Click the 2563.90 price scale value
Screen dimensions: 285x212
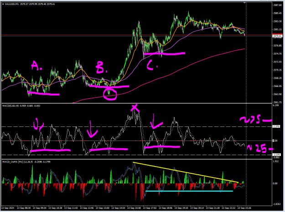point(277,94)
